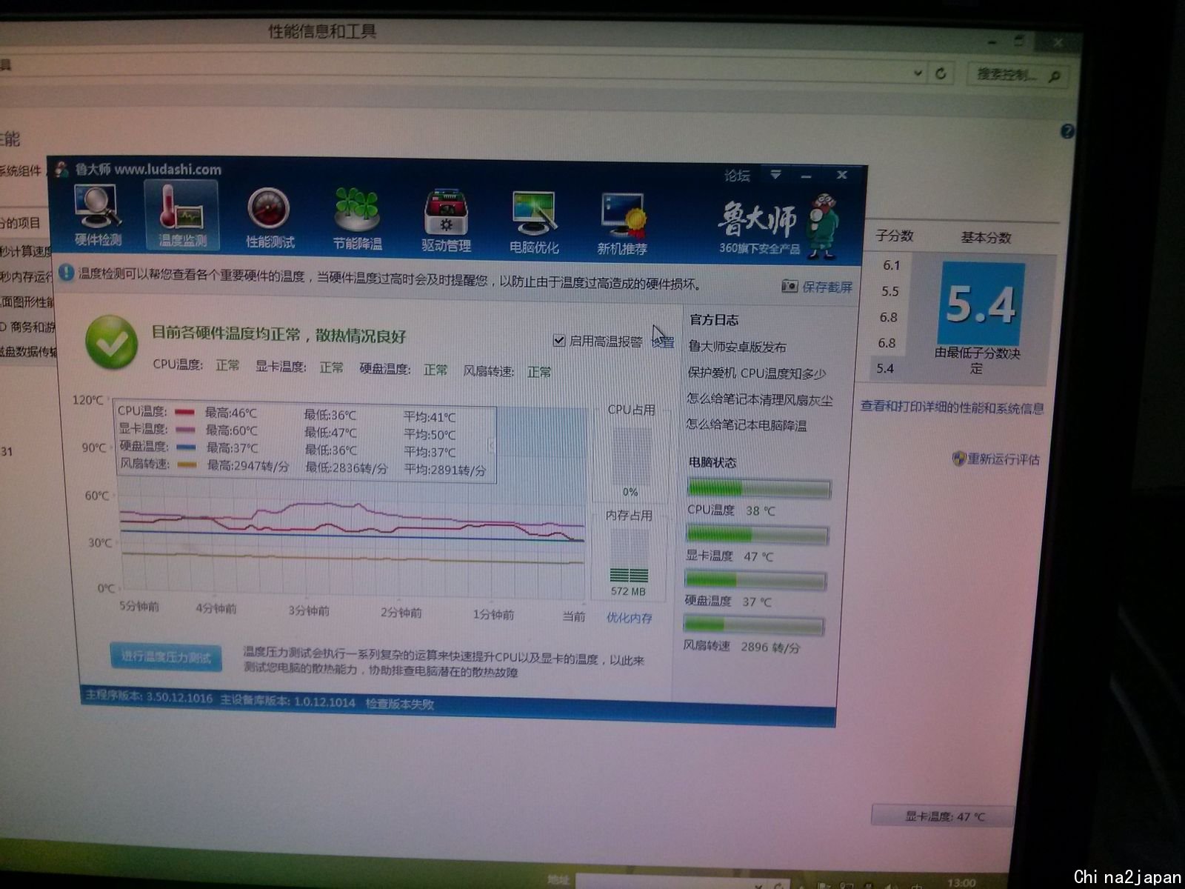Screen dimensions: 1185x889
Task: Click 优化内存 optimize memory link
Action: coord(630,618)
